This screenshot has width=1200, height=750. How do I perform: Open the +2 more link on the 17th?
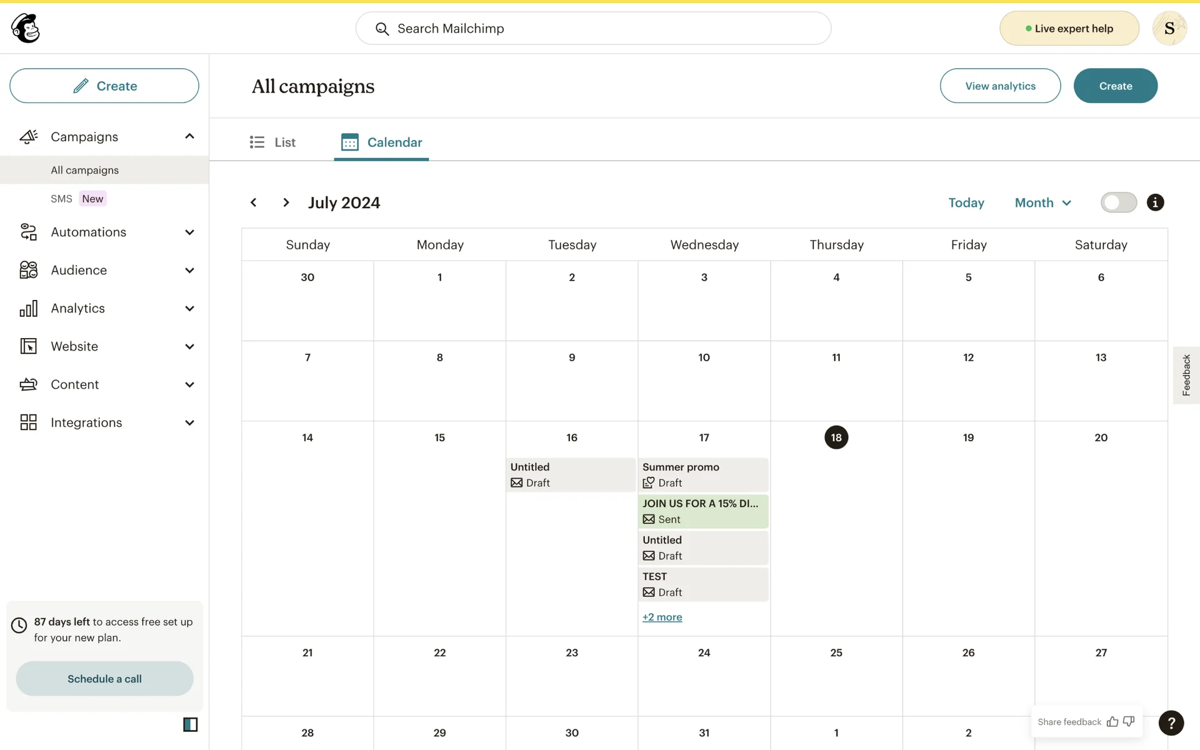pos(662,617)
